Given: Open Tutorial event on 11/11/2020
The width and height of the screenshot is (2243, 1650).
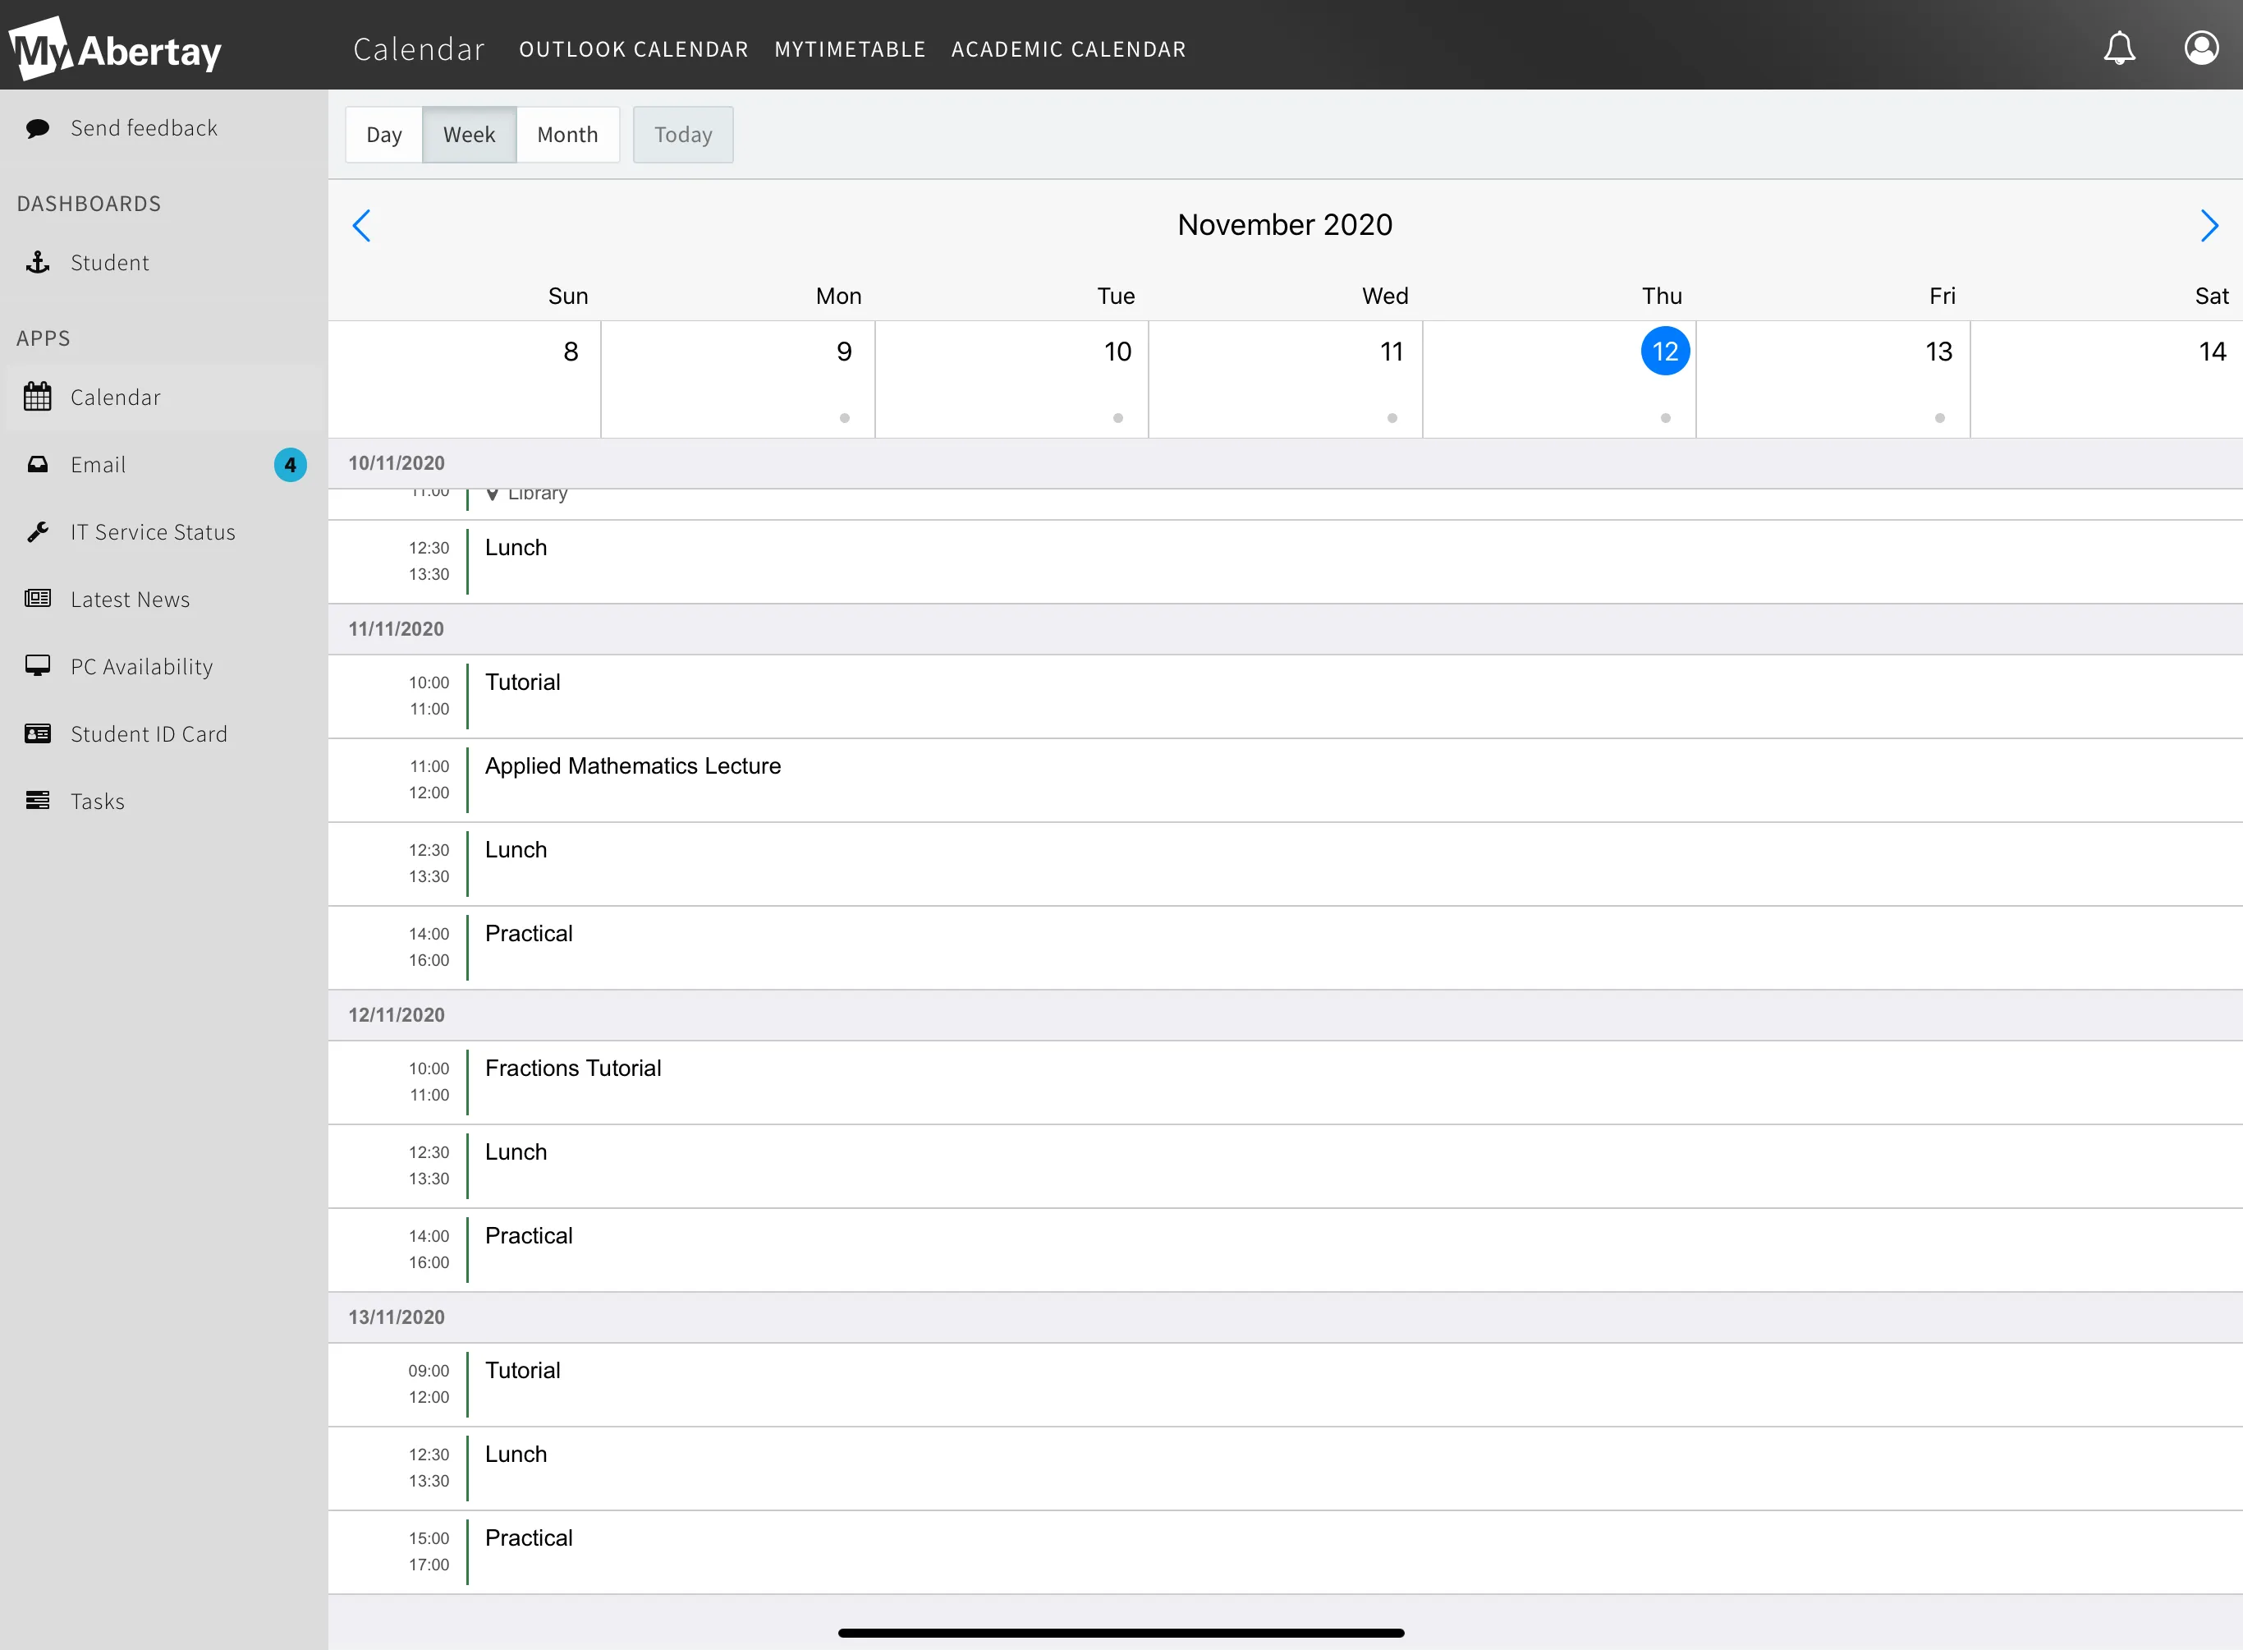Looking at the screenshot, I should (x=1286, y=696).
